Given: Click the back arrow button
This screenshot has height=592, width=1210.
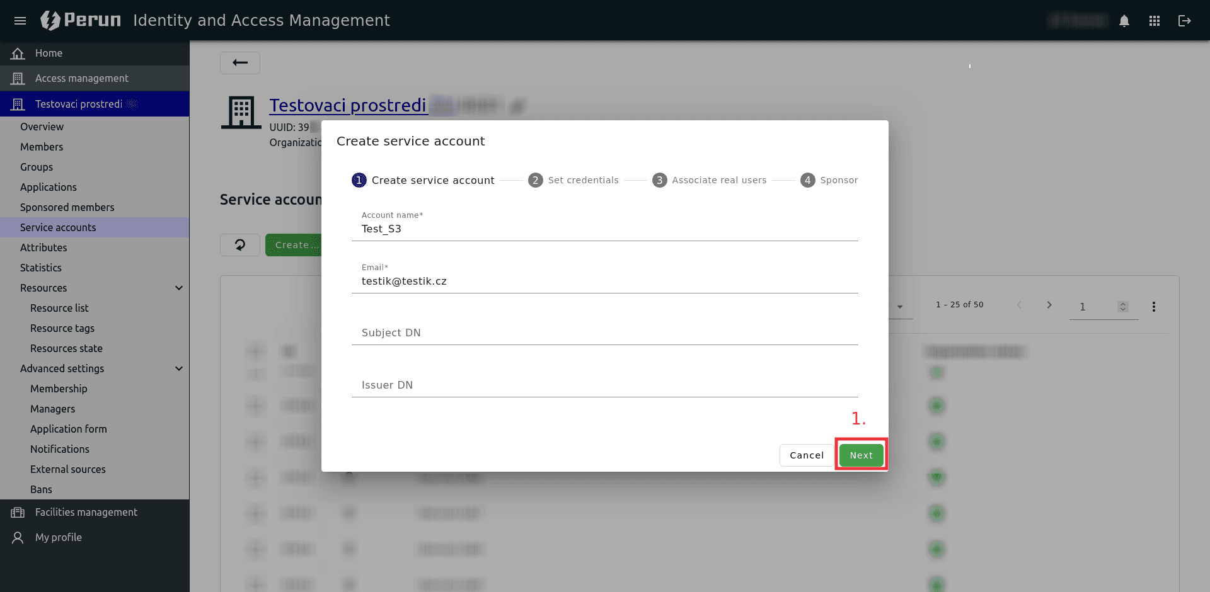Looking at the screenshot, I should [x=239, y=62].
